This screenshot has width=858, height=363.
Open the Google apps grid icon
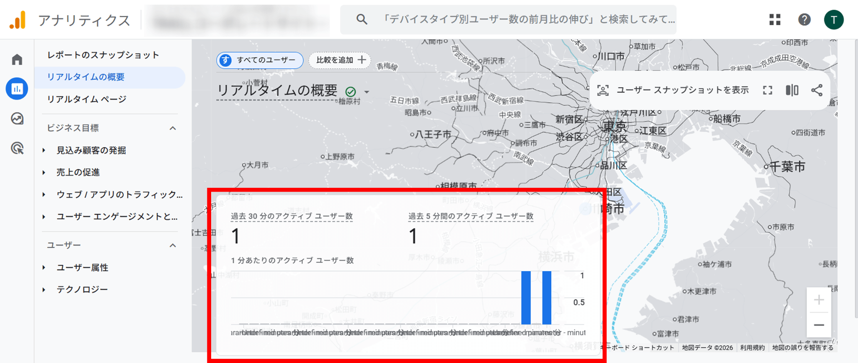point(775,20)
